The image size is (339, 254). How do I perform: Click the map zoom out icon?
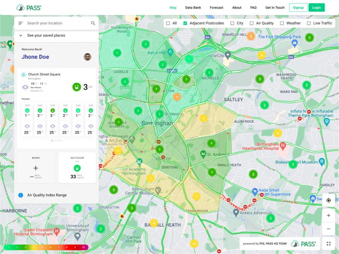point(328,229)
